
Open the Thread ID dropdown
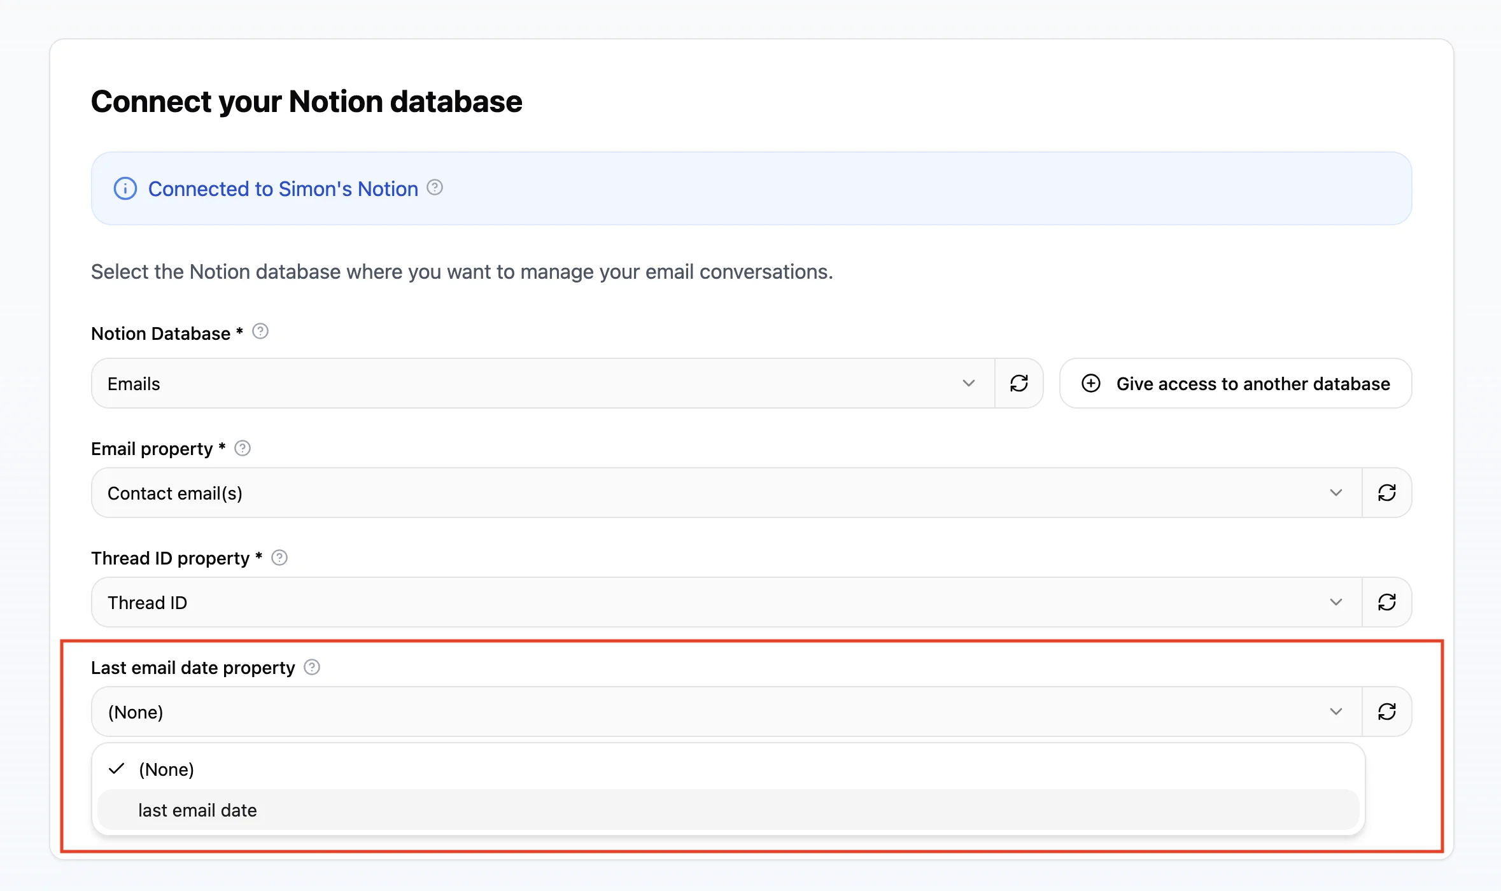pyautogui.click(x=726, y=602)
